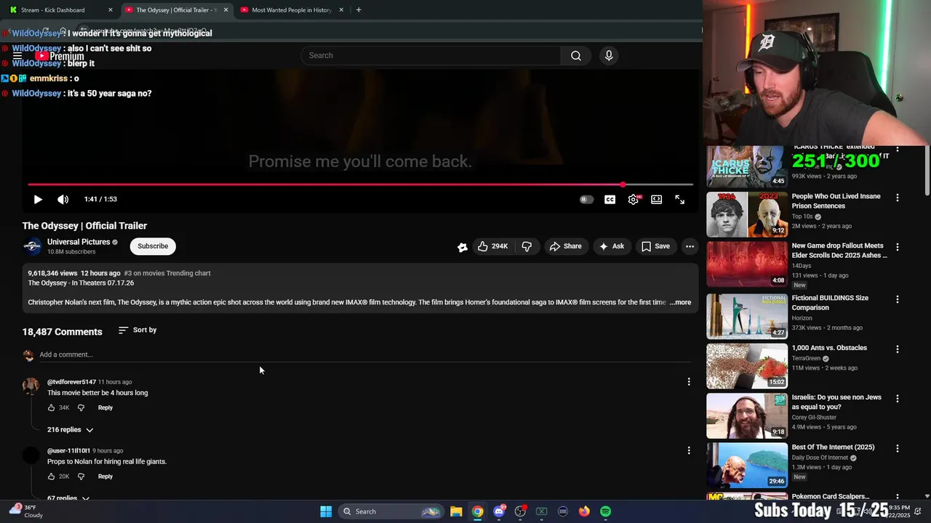Image resolution: width=931 pixels, height=523 pixels.
Task: Open options for Best Of The Internet video
Action: pos(897,448)
